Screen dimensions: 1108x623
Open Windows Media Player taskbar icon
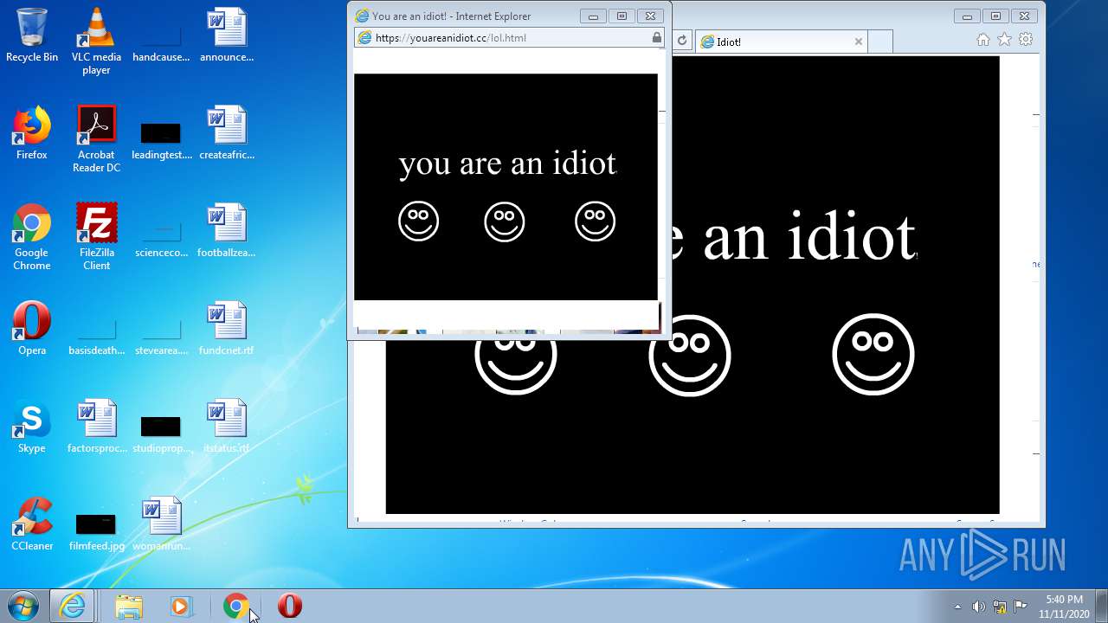coord(180,606)
